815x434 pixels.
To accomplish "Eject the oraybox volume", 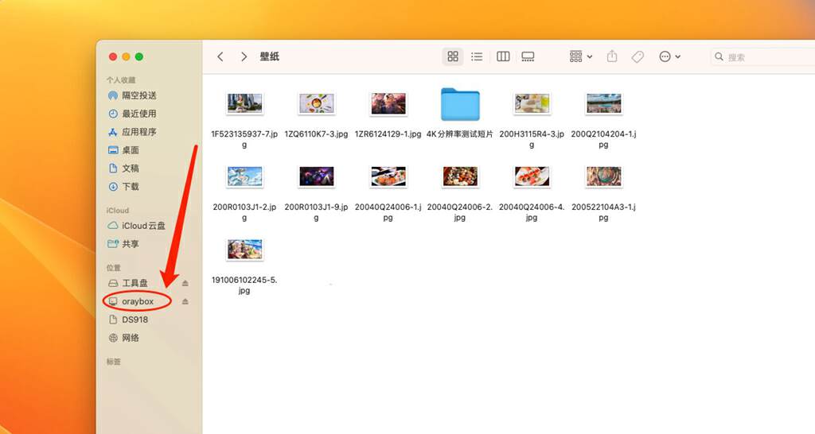I will click(185, 301).
